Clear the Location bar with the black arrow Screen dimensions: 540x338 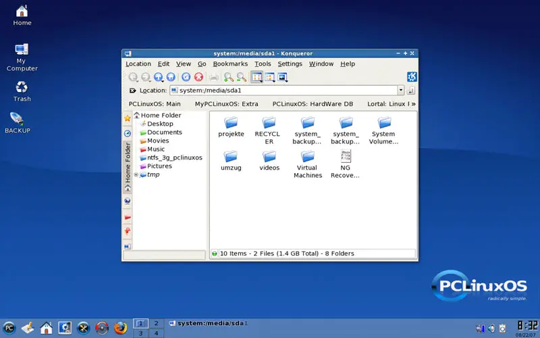click(x=132, y=91)
